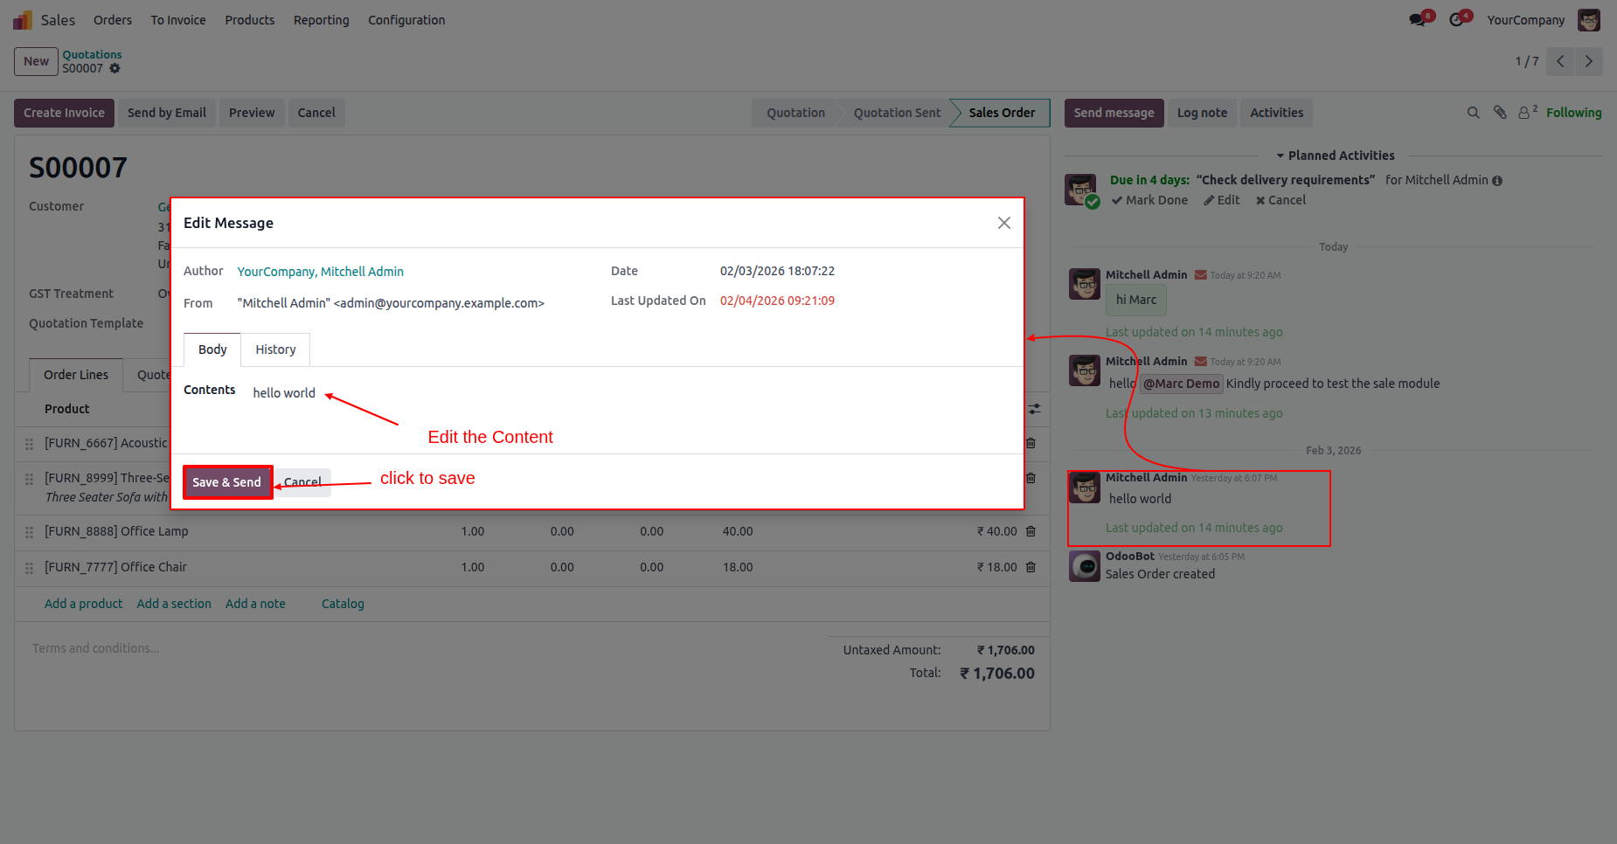Open the Sales app home icon
The image size is (1617, 844).
point(23,20)
